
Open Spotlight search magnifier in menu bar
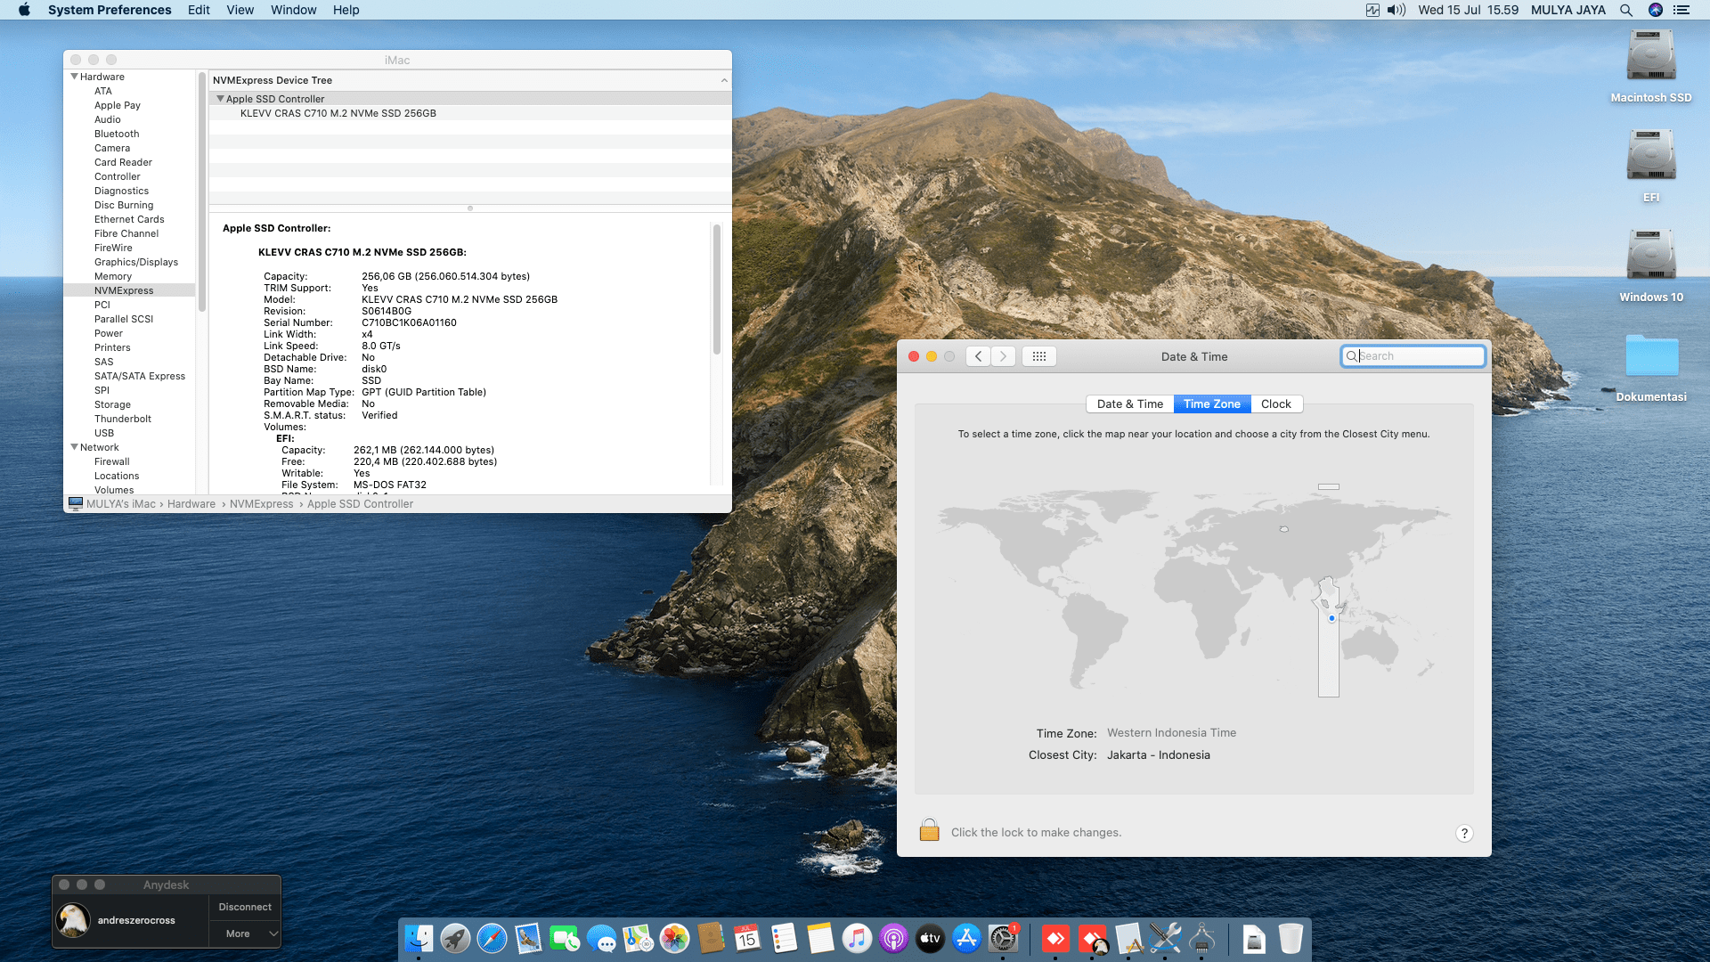coord(1626,10)
